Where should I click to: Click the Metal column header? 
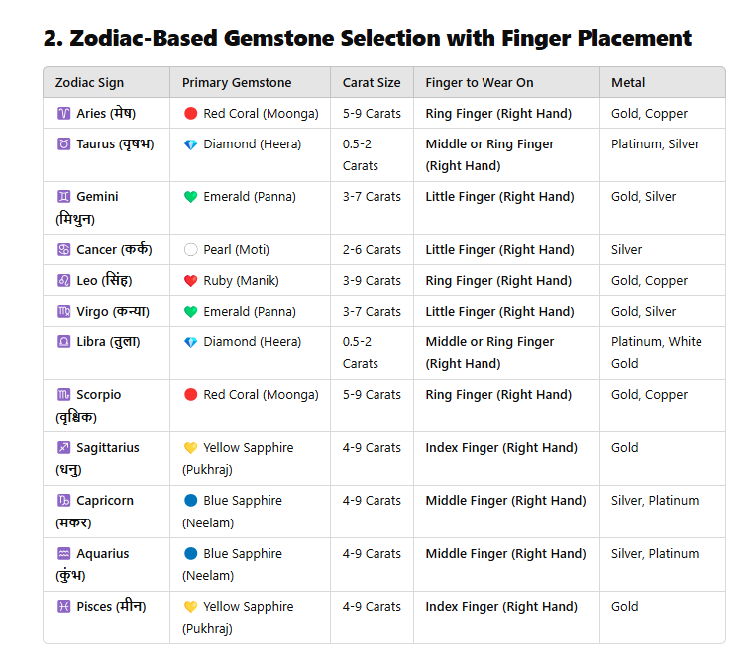(x=628, y=82)
